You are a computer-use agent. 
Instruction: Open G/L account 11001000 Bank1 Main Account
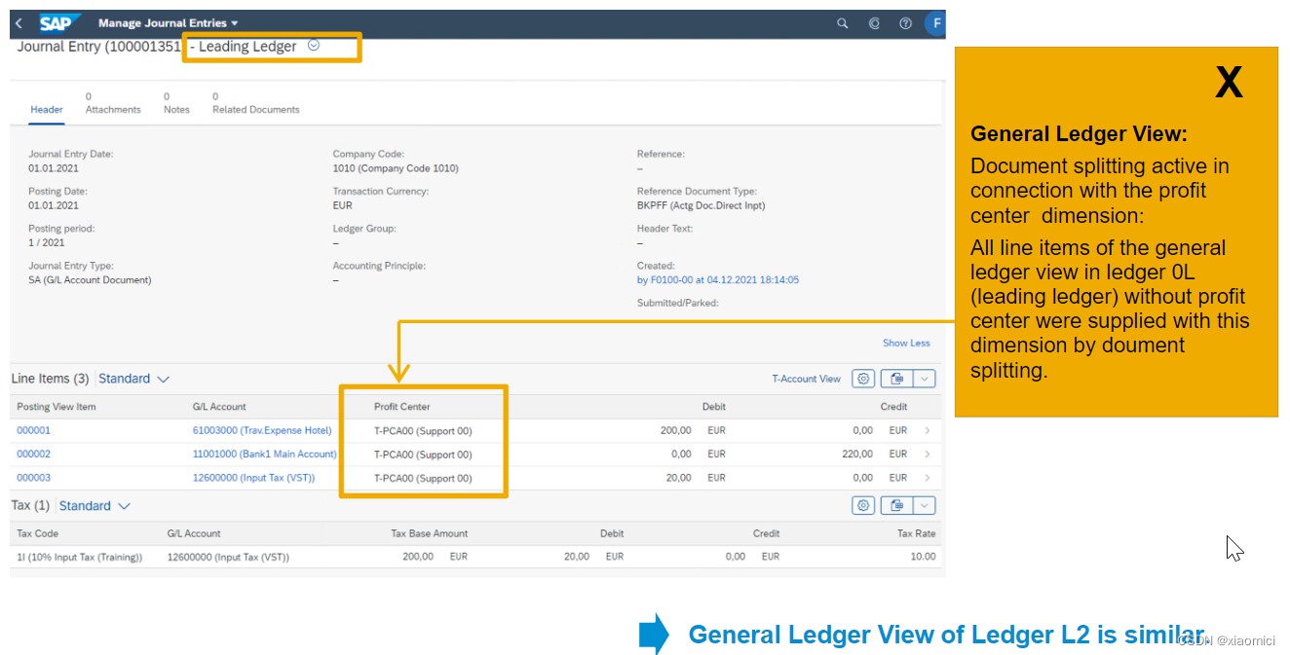pyautogui.click(x=264, y=455)
